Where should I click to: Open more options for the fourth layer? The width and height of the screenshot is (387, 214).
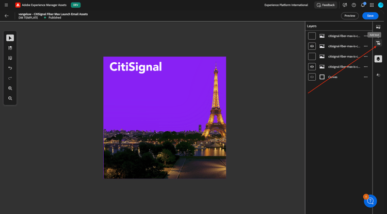click(365, 67)
